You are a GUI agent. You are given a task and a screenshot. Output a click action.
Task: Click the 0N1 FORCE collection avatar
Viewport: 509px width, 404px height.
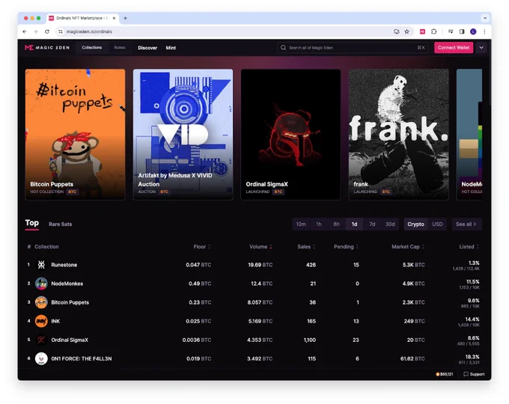tap(41, 358)
